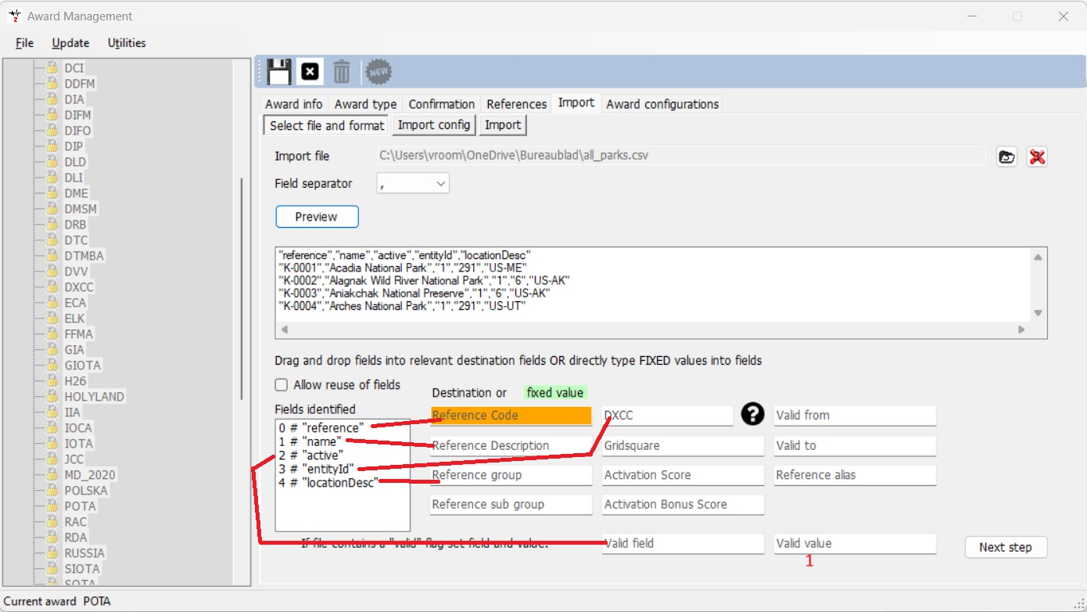This screenshot has height=612, width=1087.
Task: Enable Allow reuse of fields checkbox
Action: 282,385
